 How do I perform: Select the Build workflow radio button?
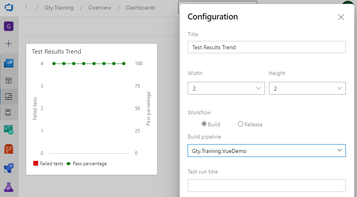pos(204,124)
